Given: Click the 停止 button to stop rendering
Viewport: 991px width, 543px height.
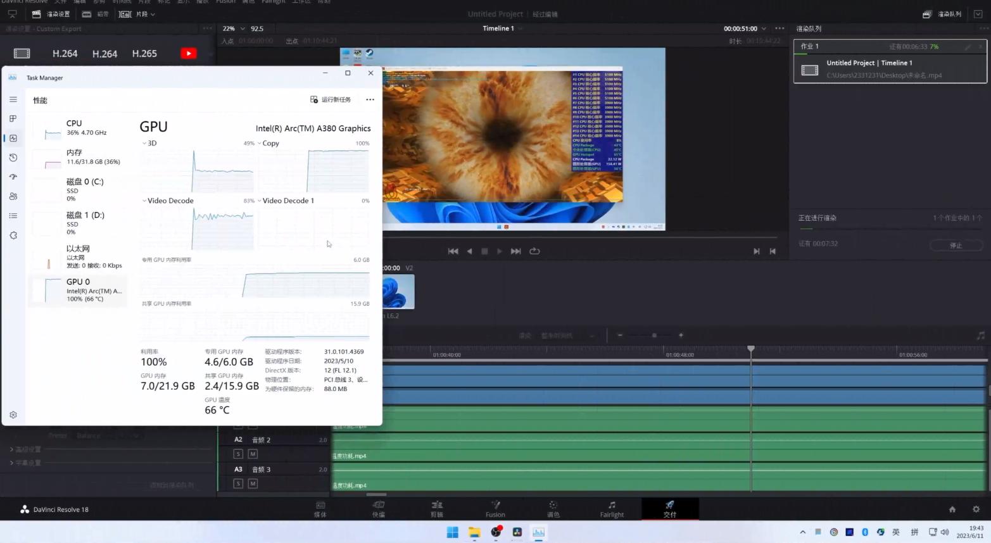Looking at the screenshot, I should pyautogui.click(x=956, y=246).
